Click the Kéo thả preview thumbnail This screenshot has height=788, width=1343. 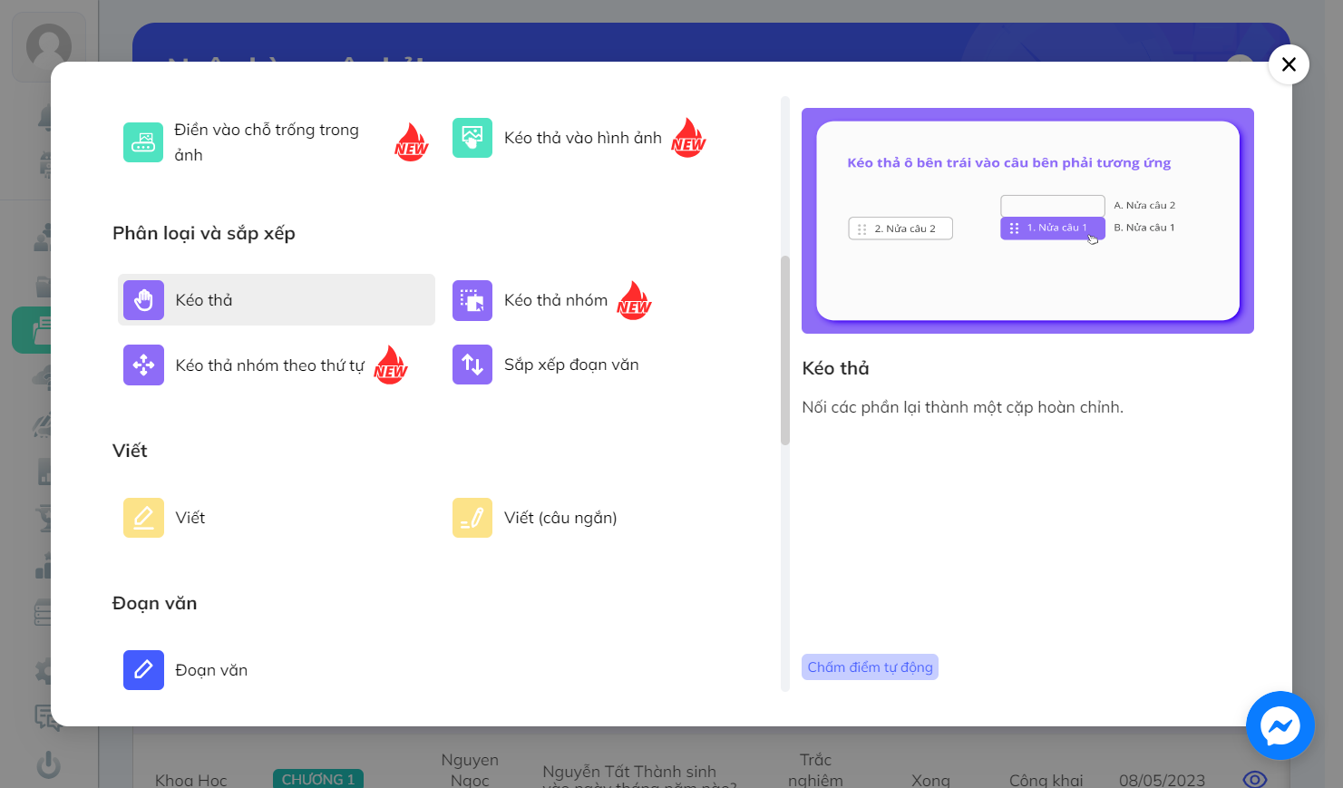pos(1027,220)
